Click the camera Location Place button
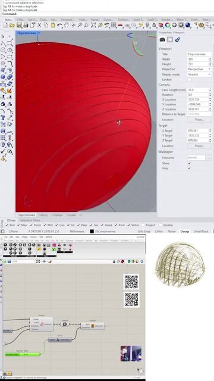This screenshot has width=214, height=381. [x=199, y=120]
